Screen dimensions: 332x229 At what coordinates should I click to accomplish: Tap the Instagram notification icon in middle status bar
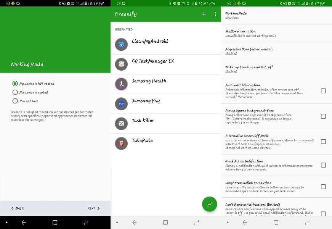coord(119,3)
